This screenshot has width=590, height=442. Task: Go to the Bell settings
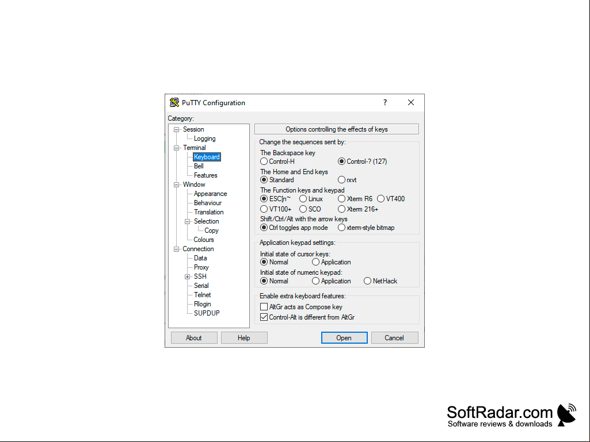coord(199,166)
